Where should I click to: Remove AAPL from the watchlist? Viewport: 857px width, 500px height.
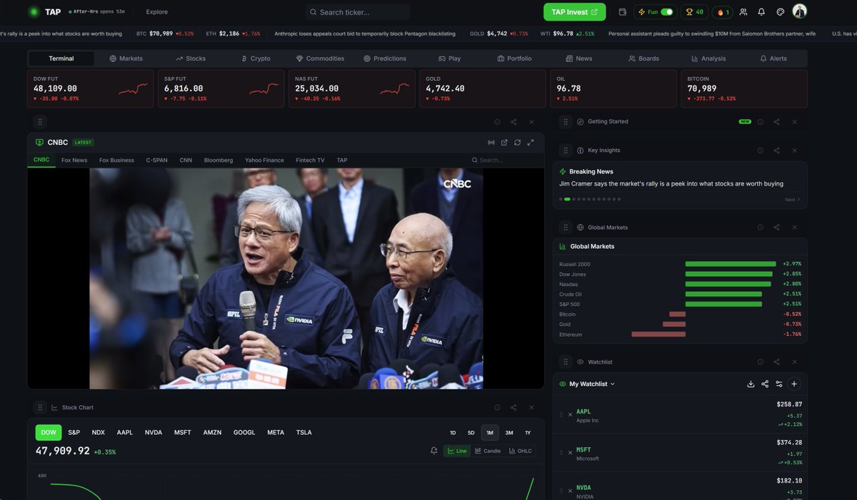[x=570, y=414]
